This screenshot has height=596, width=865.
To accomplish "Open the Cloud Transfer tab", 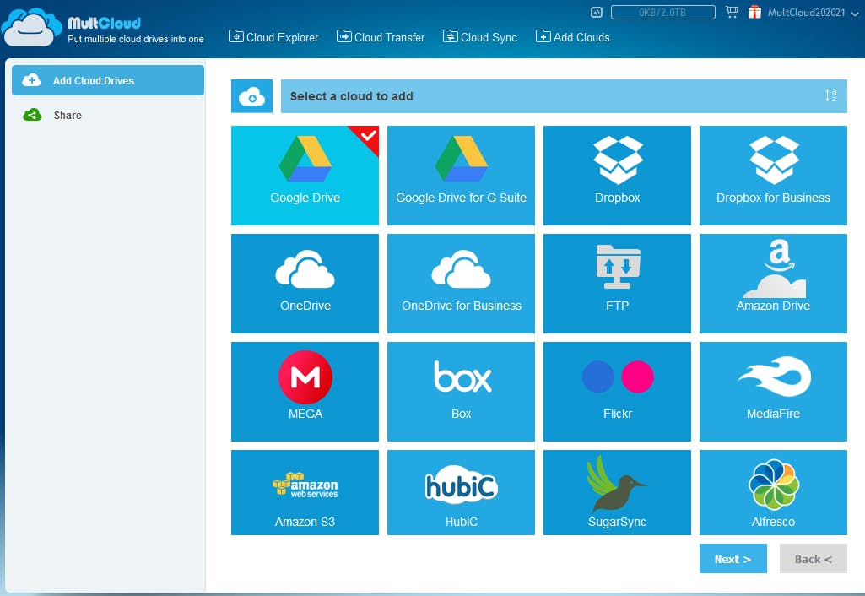I will pos(381,37).
